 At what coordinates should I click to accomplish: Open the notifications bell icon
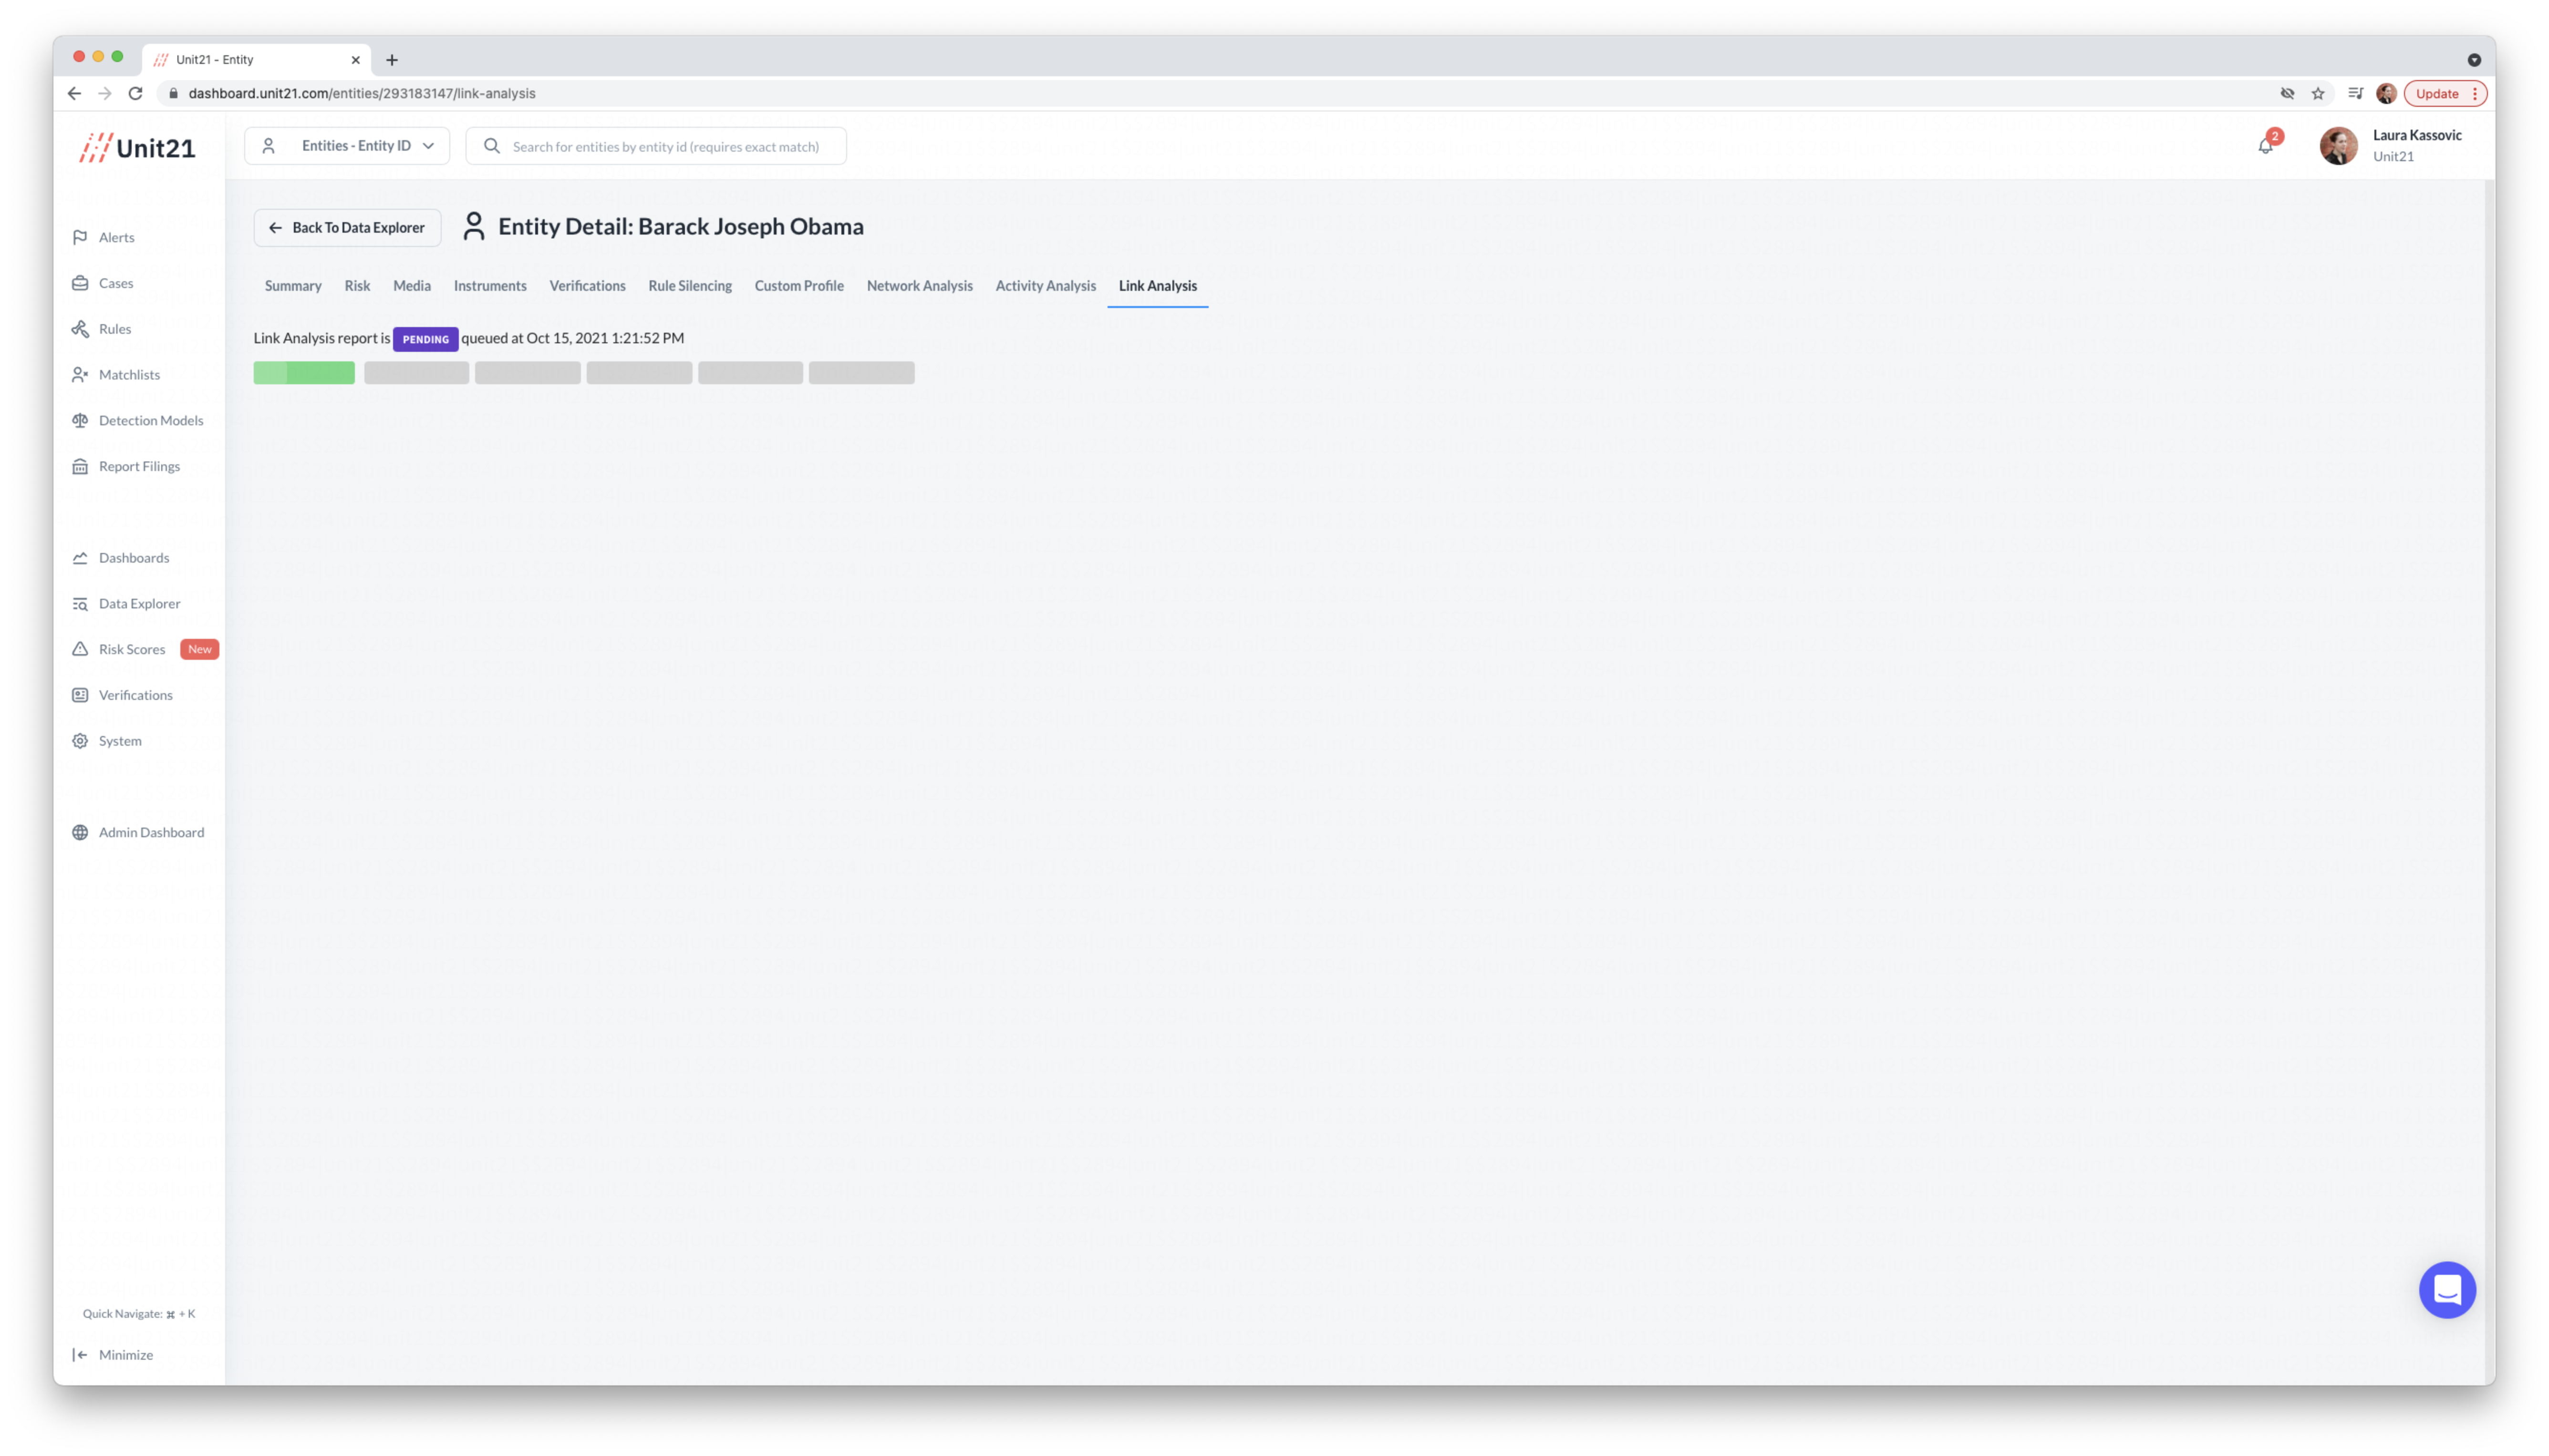tap(2265, 146)
